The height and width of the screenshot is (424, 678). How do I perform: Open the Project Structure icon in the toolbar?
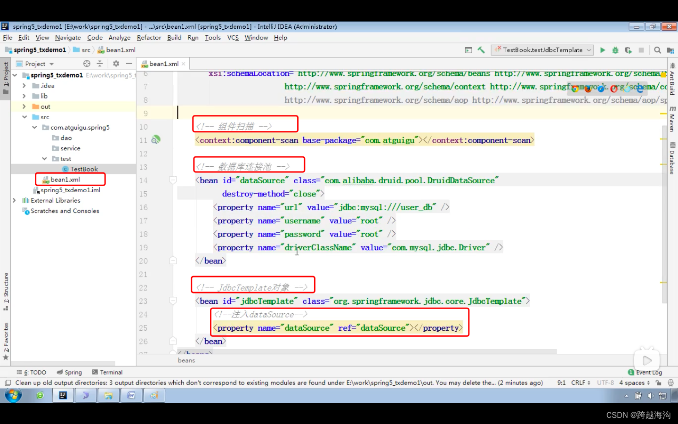[670, 50]
